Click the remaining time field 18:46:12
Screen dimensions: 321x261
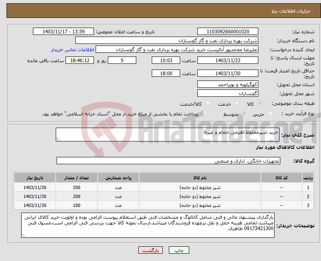click(x=80, y=60)
